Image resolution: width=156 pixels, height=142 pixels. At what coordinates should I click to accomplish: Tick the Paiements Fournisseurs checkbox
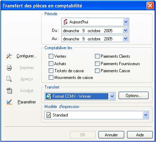point(97,63)
